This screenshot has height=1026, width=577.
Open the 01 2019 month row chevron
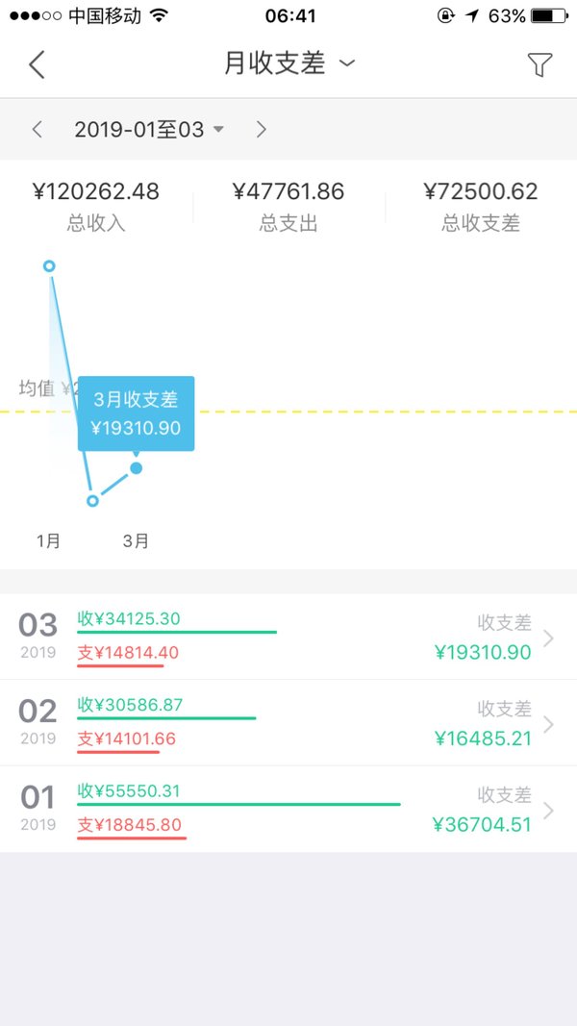click(548, 811)
